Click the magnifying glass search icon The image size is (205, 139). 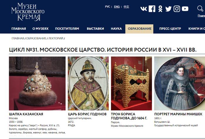(200, 8)
